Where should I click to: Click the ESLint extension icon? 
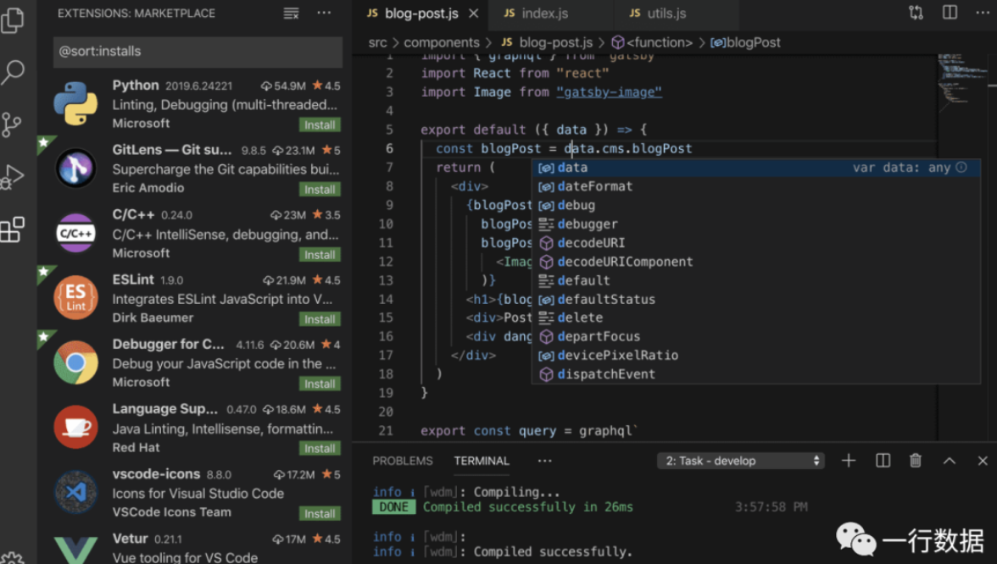pos(75,298)
